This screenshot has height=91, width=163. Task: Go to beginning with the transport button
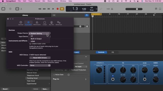(x=49, y=9)
